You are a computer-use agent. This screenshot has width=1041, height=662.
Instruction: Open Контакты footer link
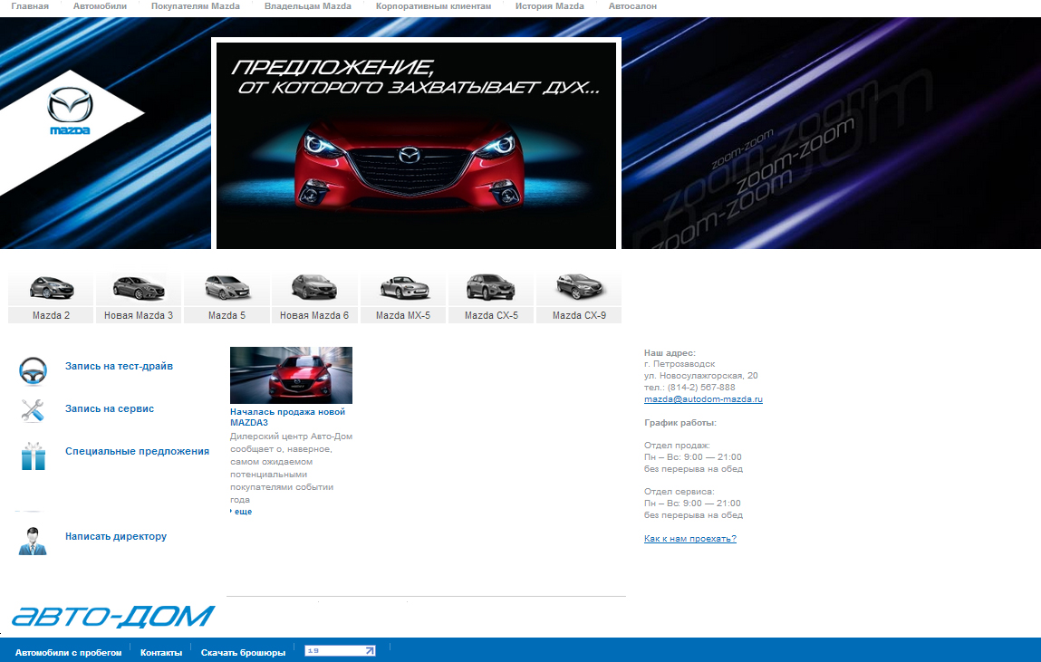(x=160, y=653)
